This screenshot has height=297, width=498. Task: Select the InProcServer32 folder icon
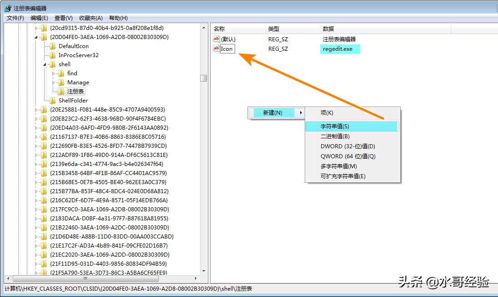coord(53,55)
